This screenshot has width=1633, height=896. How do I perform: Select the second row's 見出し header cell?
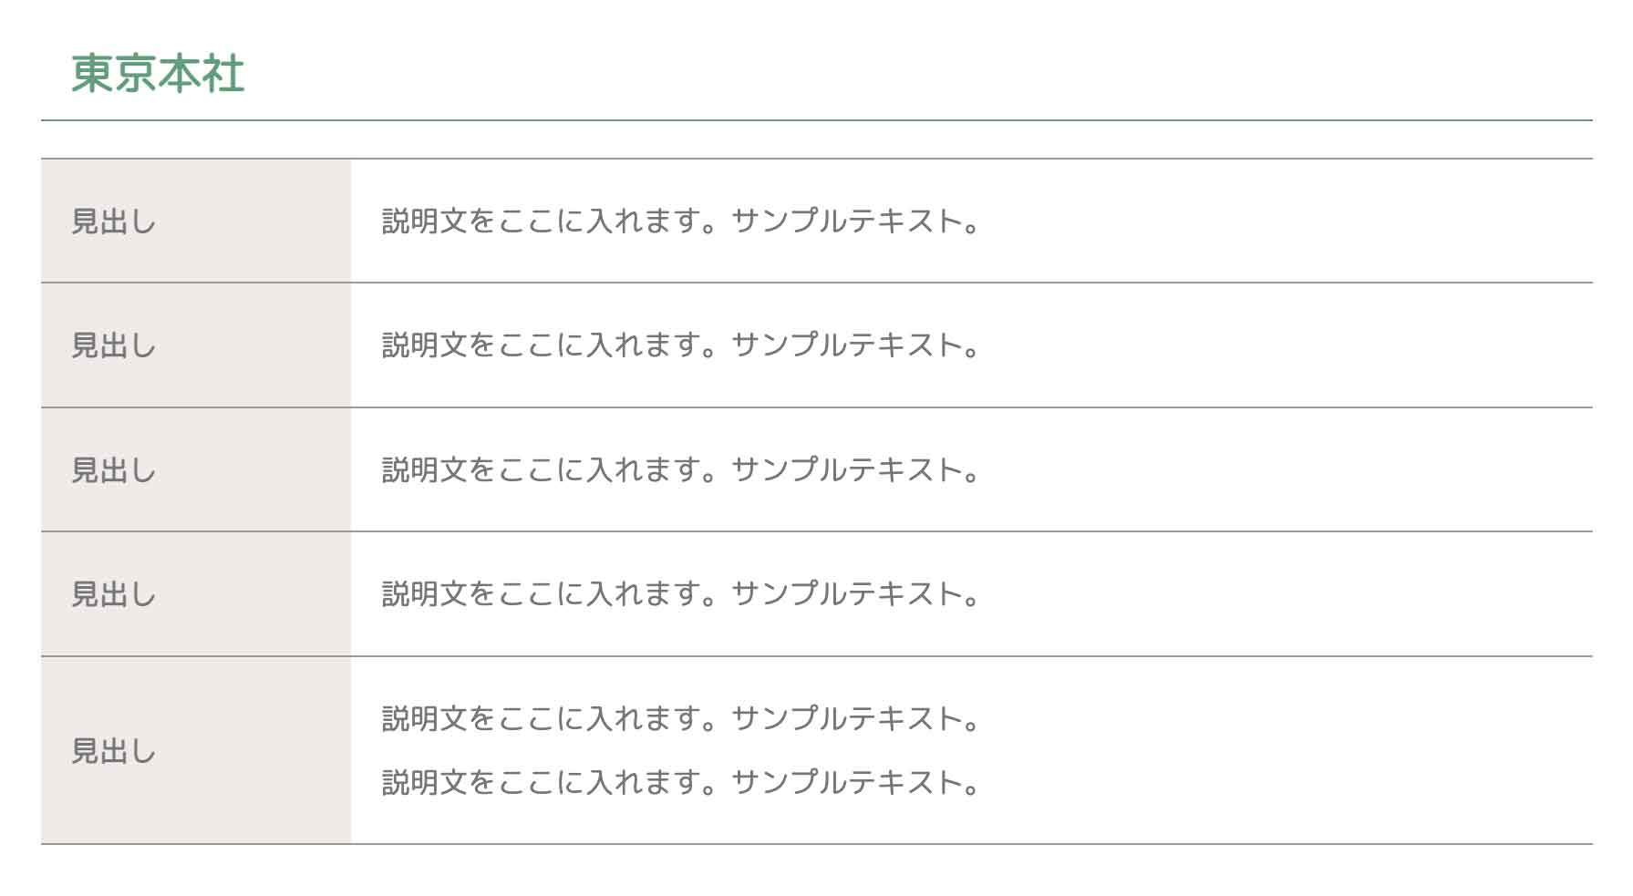[x=114, y=345]
